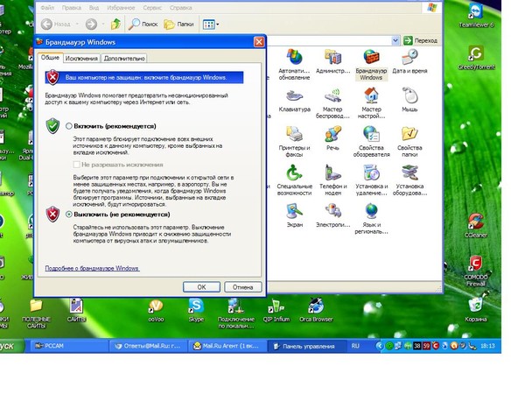
Task: Click OK in firewall dialog
Action: coord(201,287)
